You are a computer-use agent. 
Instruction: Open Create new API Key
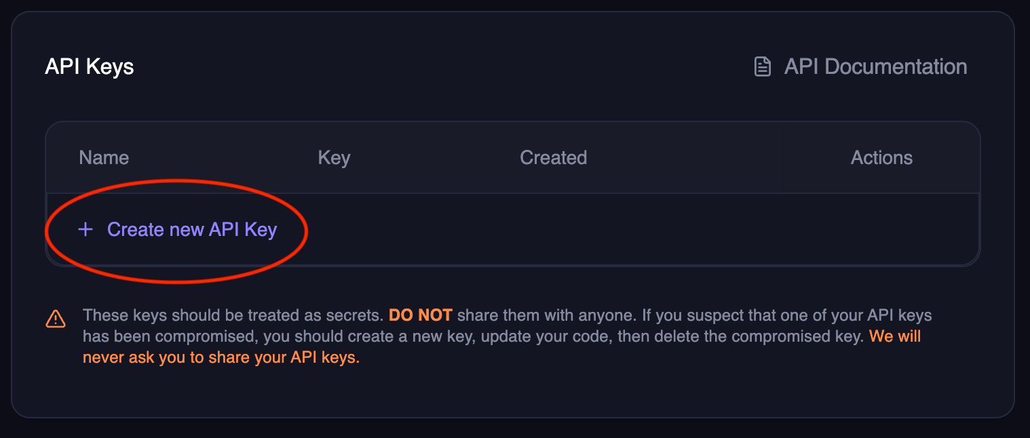tap(192, 229)
